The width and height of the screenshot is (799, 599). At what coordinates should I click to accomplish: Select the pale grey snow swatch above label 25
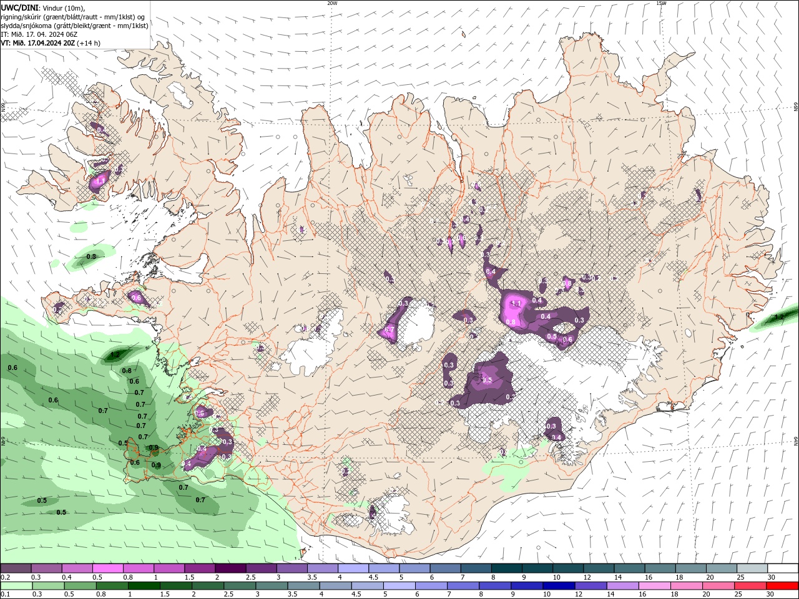(x=752, y=568)
